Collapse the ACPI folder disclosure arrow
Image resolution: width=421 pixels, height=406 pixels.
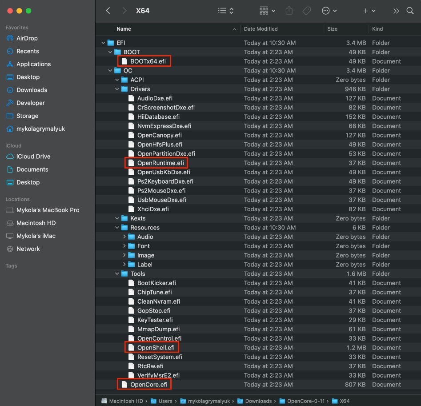coord(117,80)
